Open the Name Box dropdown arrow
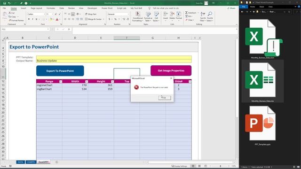The height and width of the screenshot is (169, 301). (48, 29)
